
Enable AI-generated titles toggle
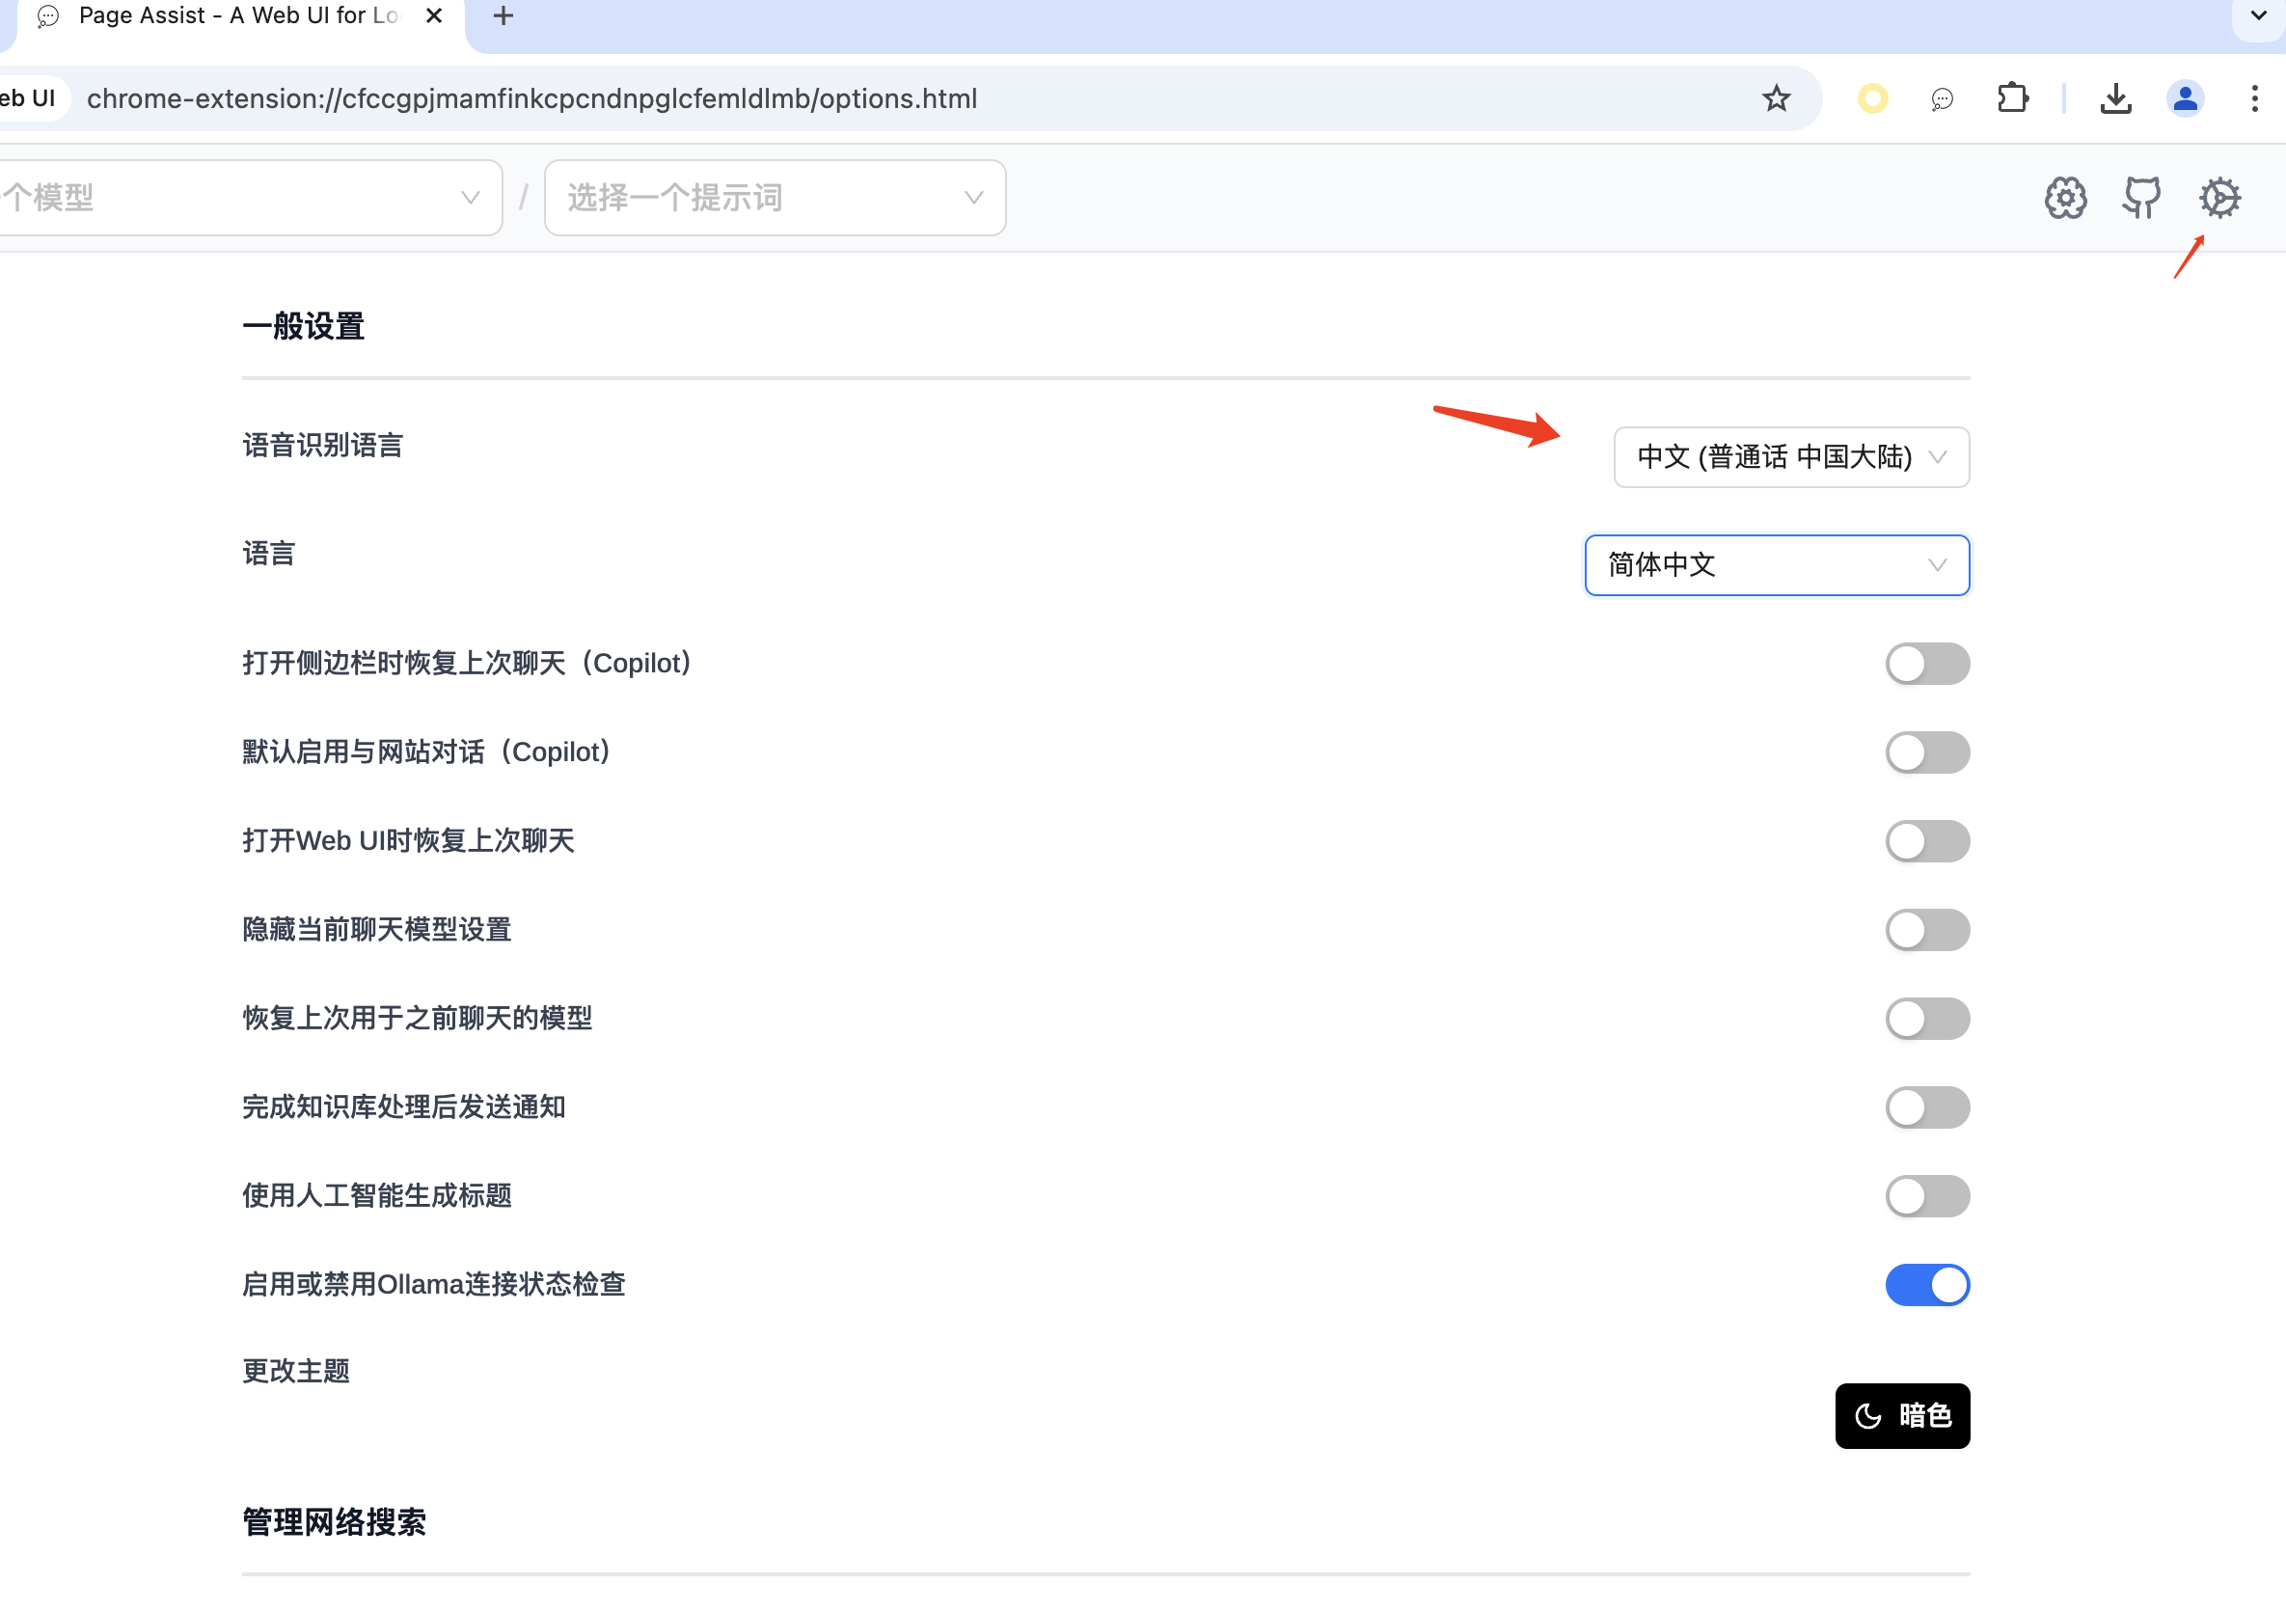point(1926,1196)
